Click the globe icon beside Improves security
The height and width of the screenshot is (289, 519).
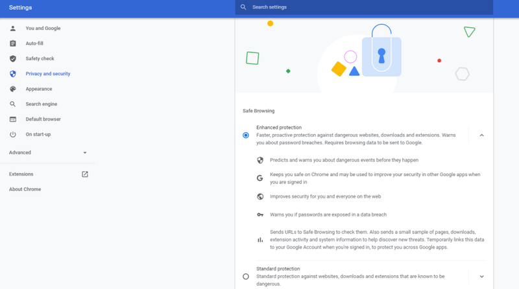(x=260, y=196)
